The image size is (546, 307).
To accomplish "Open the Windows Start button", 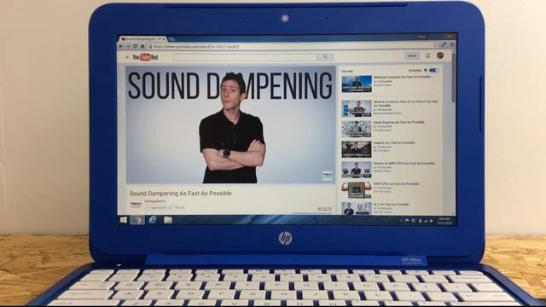I will 123,220.
